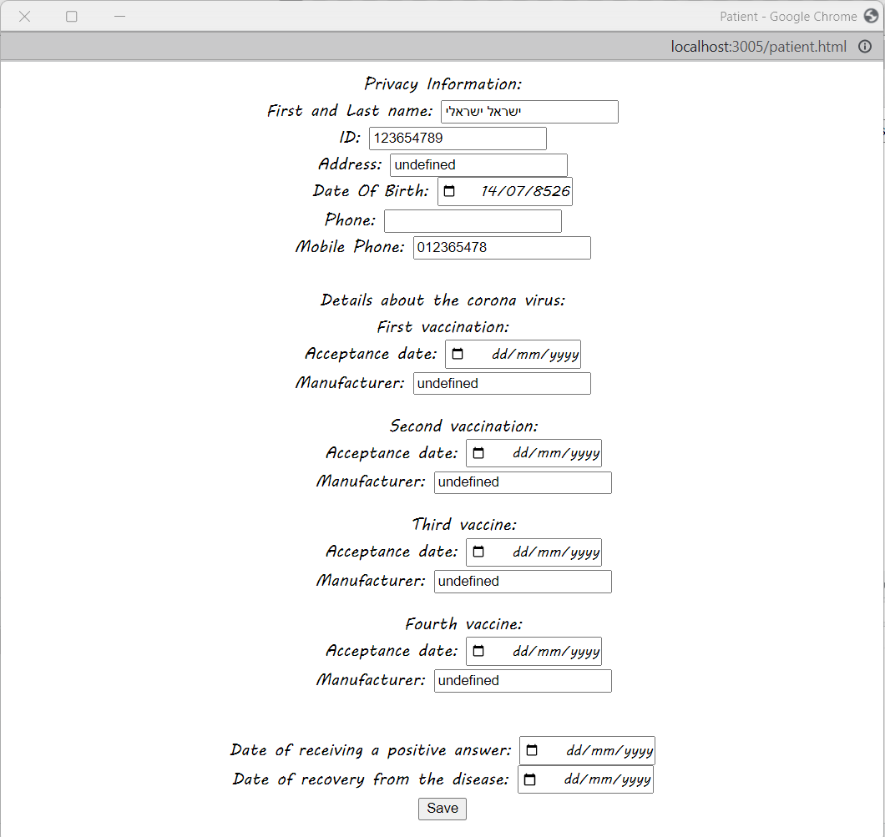This screenshot has height=837, width=885.
Task: Click the 'Address:' label
Action: click(x=350, y=164)
